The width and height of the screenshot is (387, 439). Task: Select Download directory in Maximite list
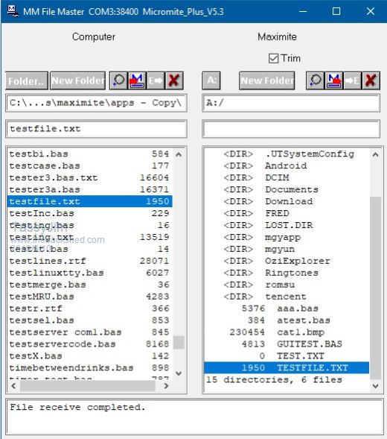[x=287, y=201]
